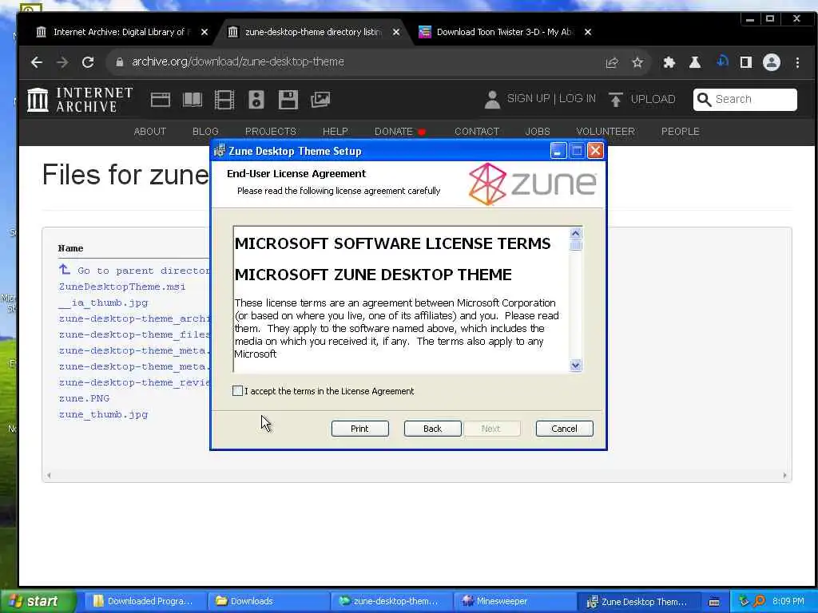Open the Audio speaker icon in Archive nav
The image size is (818, 613).
pyautogui.click(x=256, y=100)
